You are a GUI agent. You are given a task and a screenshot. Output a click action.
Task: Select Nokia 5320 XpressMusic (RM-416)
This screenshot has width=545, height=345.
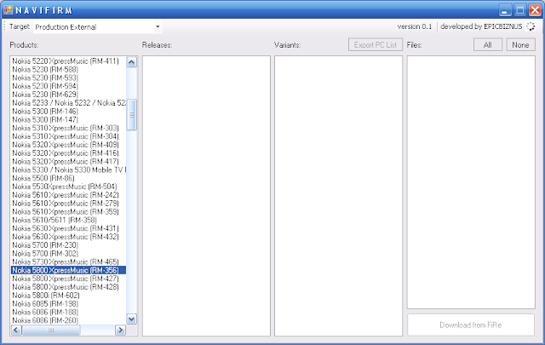[68, 153]
